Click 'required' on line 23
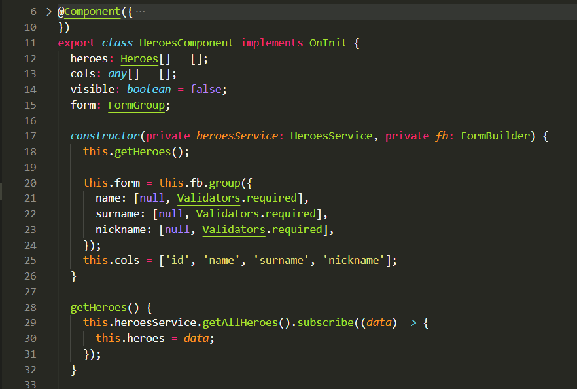Screen dimensions: 577x389 point(297,230)
